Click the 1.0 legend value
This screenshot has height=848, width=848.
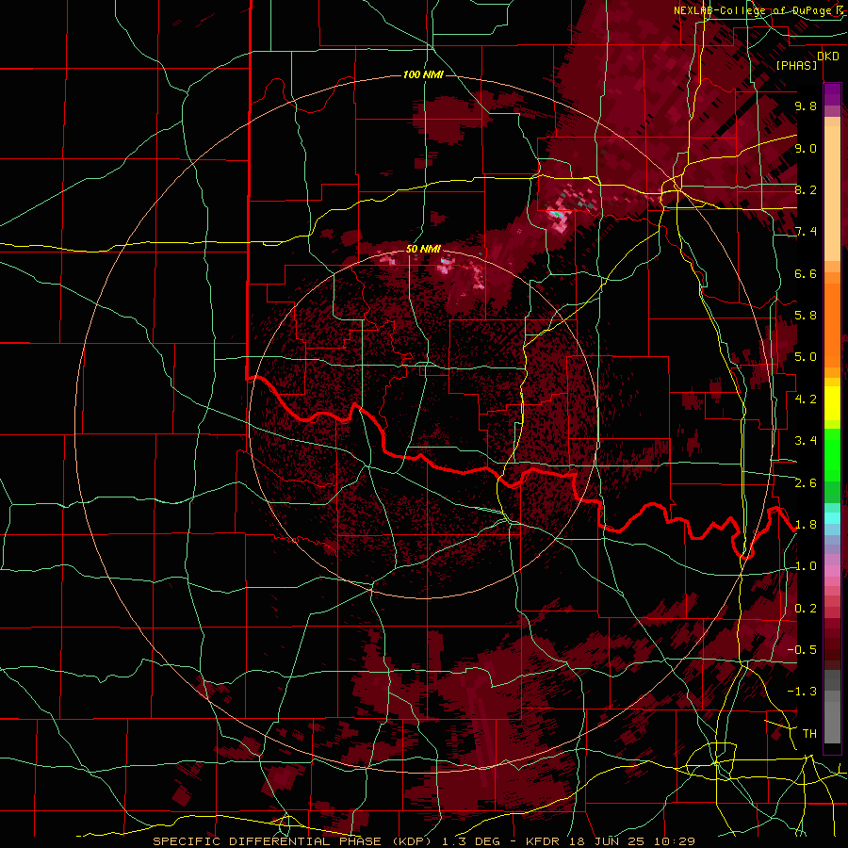[806, 566]
